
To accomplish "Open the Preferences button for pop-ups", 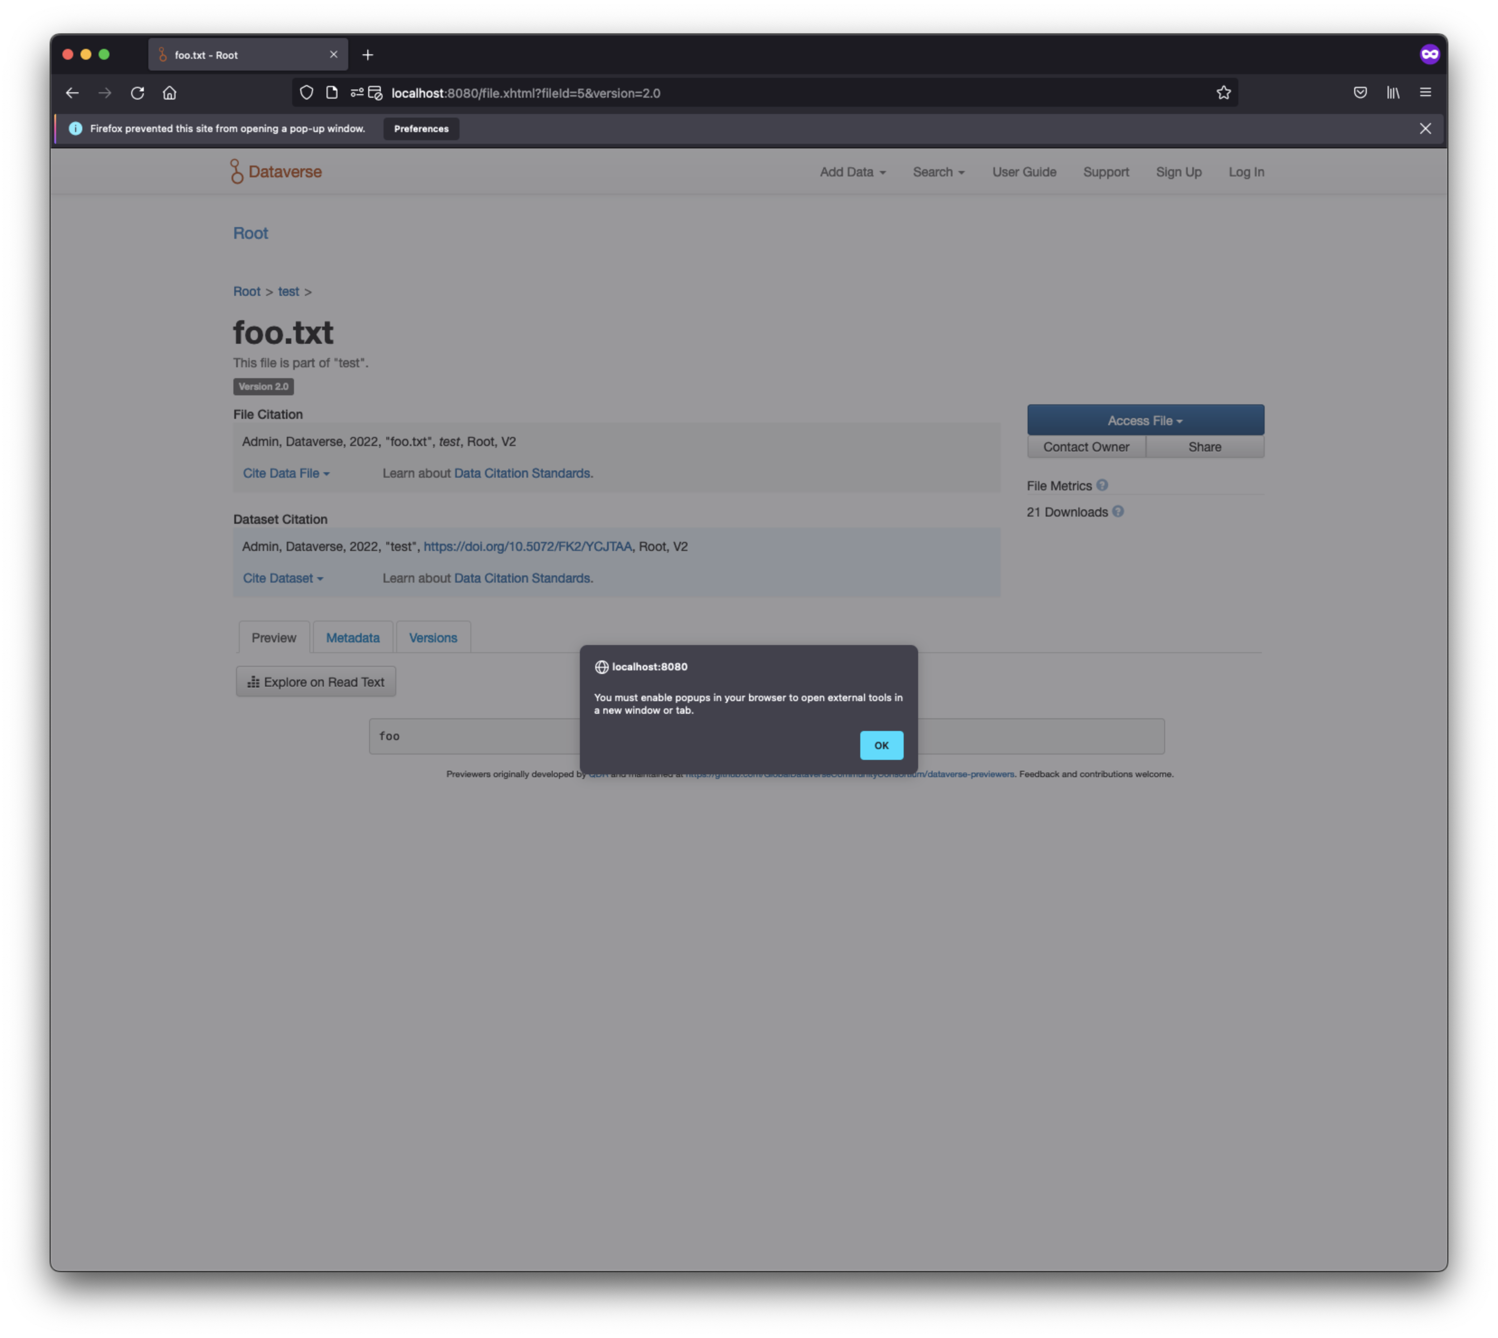I will pyautogui.click(x=421, y=128).
